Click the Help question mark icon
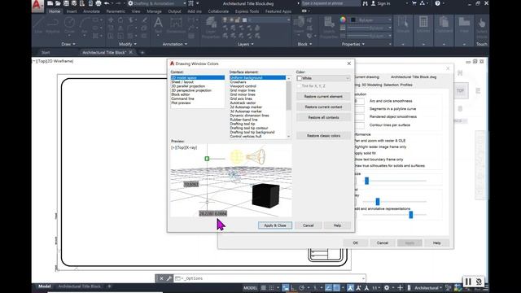The width and height of the screenshot is (521, 293). 438,3
